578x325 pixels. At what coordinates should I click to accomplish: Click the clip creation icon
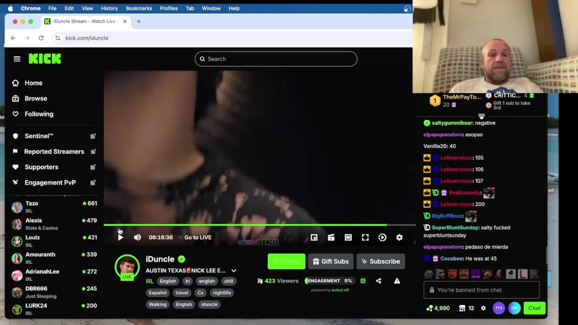point(331,237)
